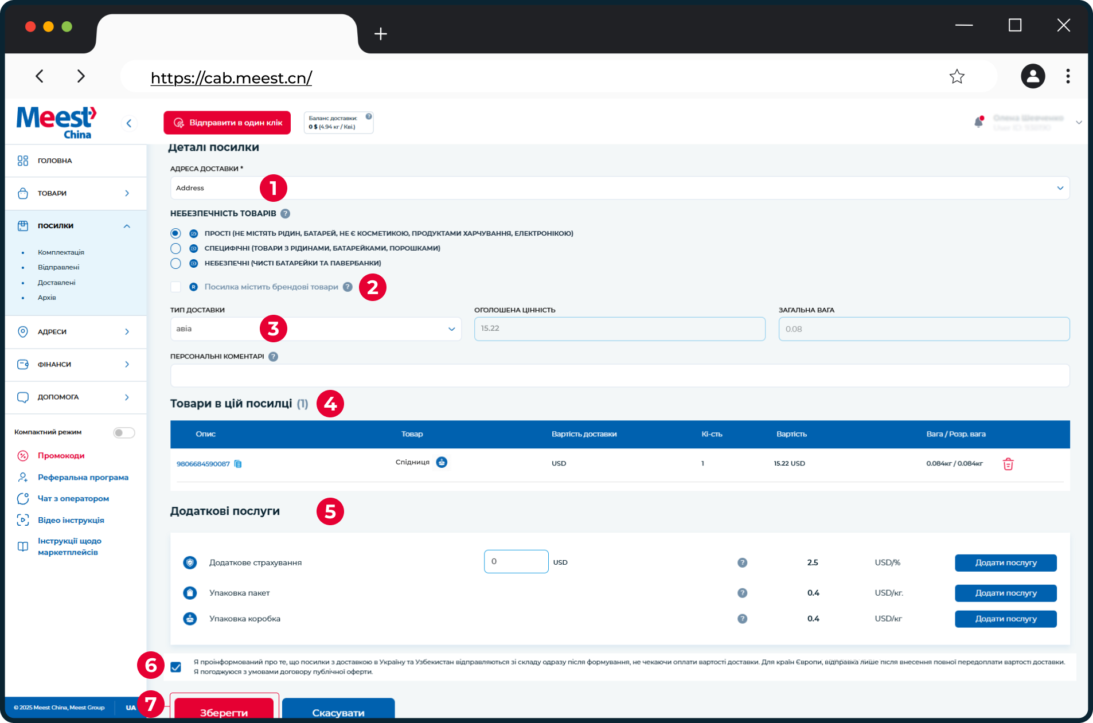1093x723 pixels.
Task: Check the Посилка містить брендові товари box
Action: tap(175, 287)
